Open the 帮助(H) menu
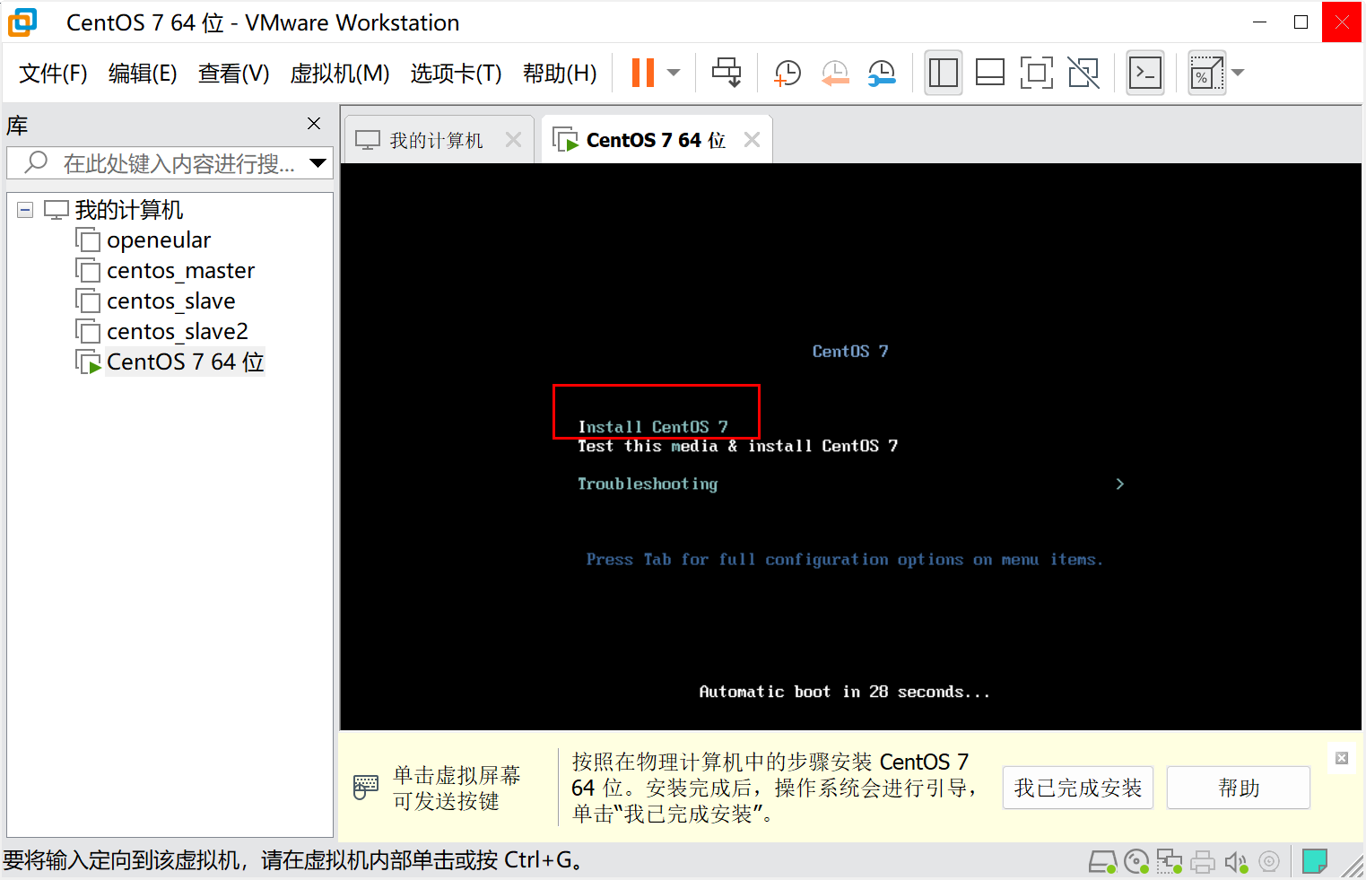This screenshot has height=880, width=1366. pos(560,73)
